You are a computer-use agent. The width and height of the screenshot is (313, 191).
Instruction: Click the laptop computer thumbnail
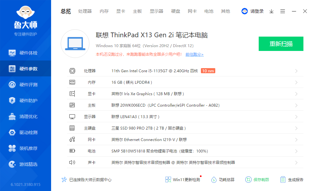(75, 44)
